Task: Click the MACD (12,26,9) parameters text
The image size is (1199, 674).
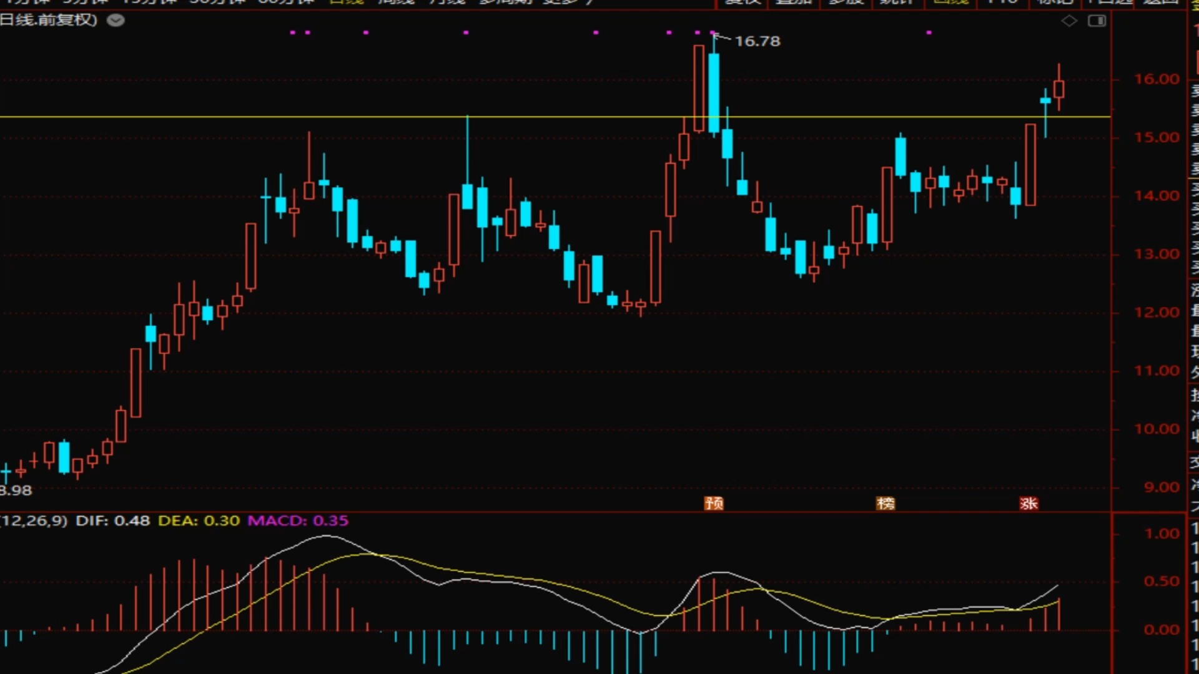Action: click(34, 520)
